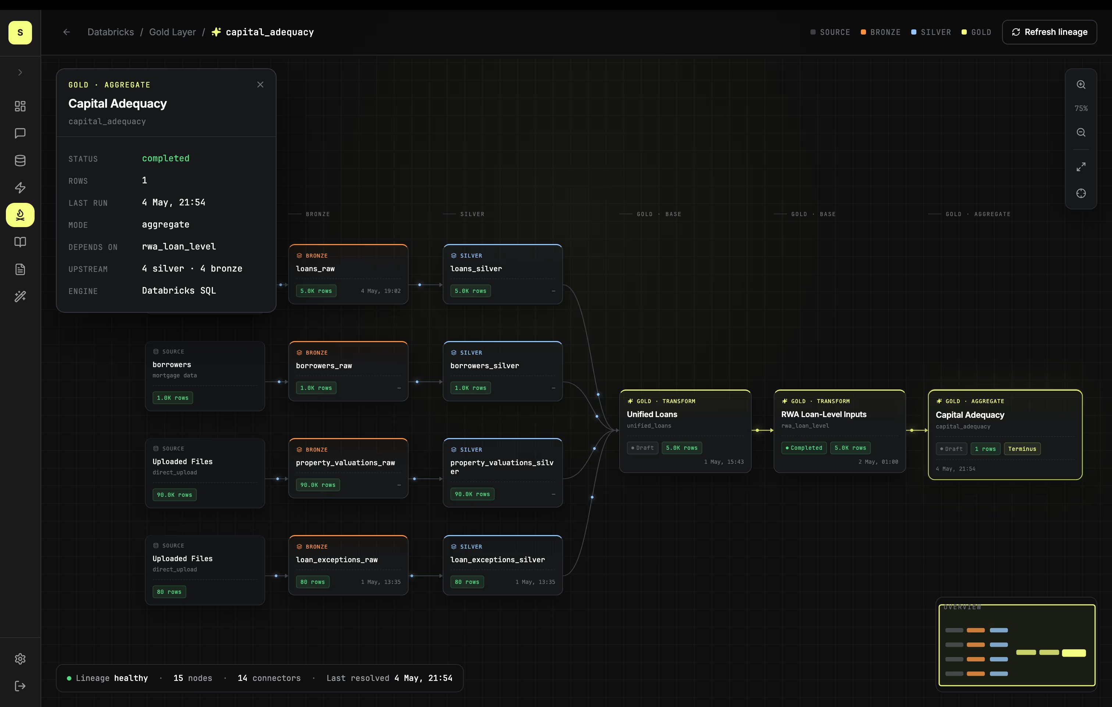Click the Refresh lineage button
The width and height of the screenshot is (1112, 707).
(x=1049, y=32)
